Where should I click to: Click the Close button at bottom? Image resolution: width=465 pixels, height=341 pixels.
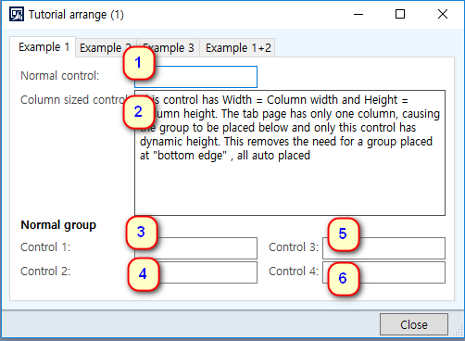pos(414,324)
